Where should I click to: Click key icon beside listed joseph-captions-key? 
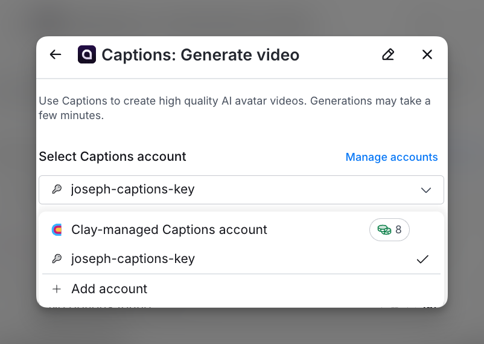click(57, 258)
